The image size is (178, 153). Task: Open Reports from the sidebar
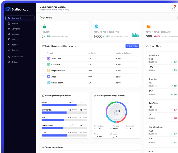coord(14,50)
